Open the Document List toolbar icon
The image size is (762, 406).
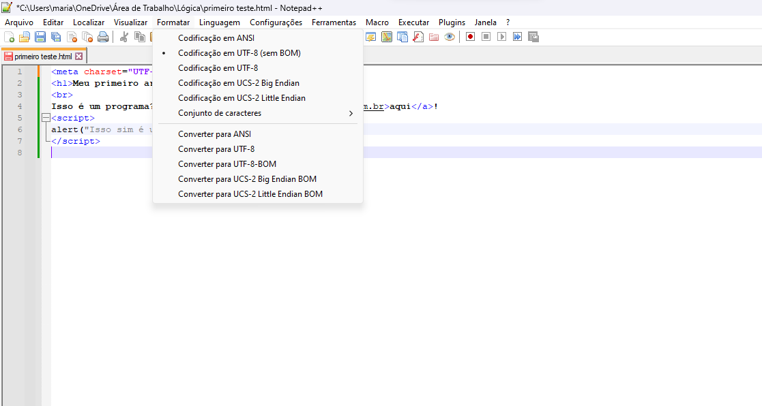[x=402, y=37]
